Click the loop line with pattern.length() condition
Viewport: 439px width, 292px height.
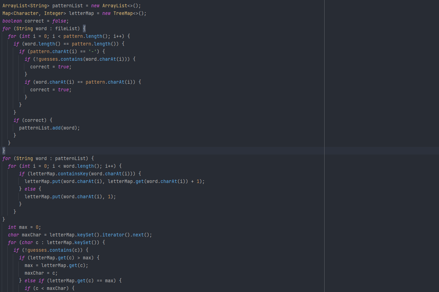click(69, 36)
